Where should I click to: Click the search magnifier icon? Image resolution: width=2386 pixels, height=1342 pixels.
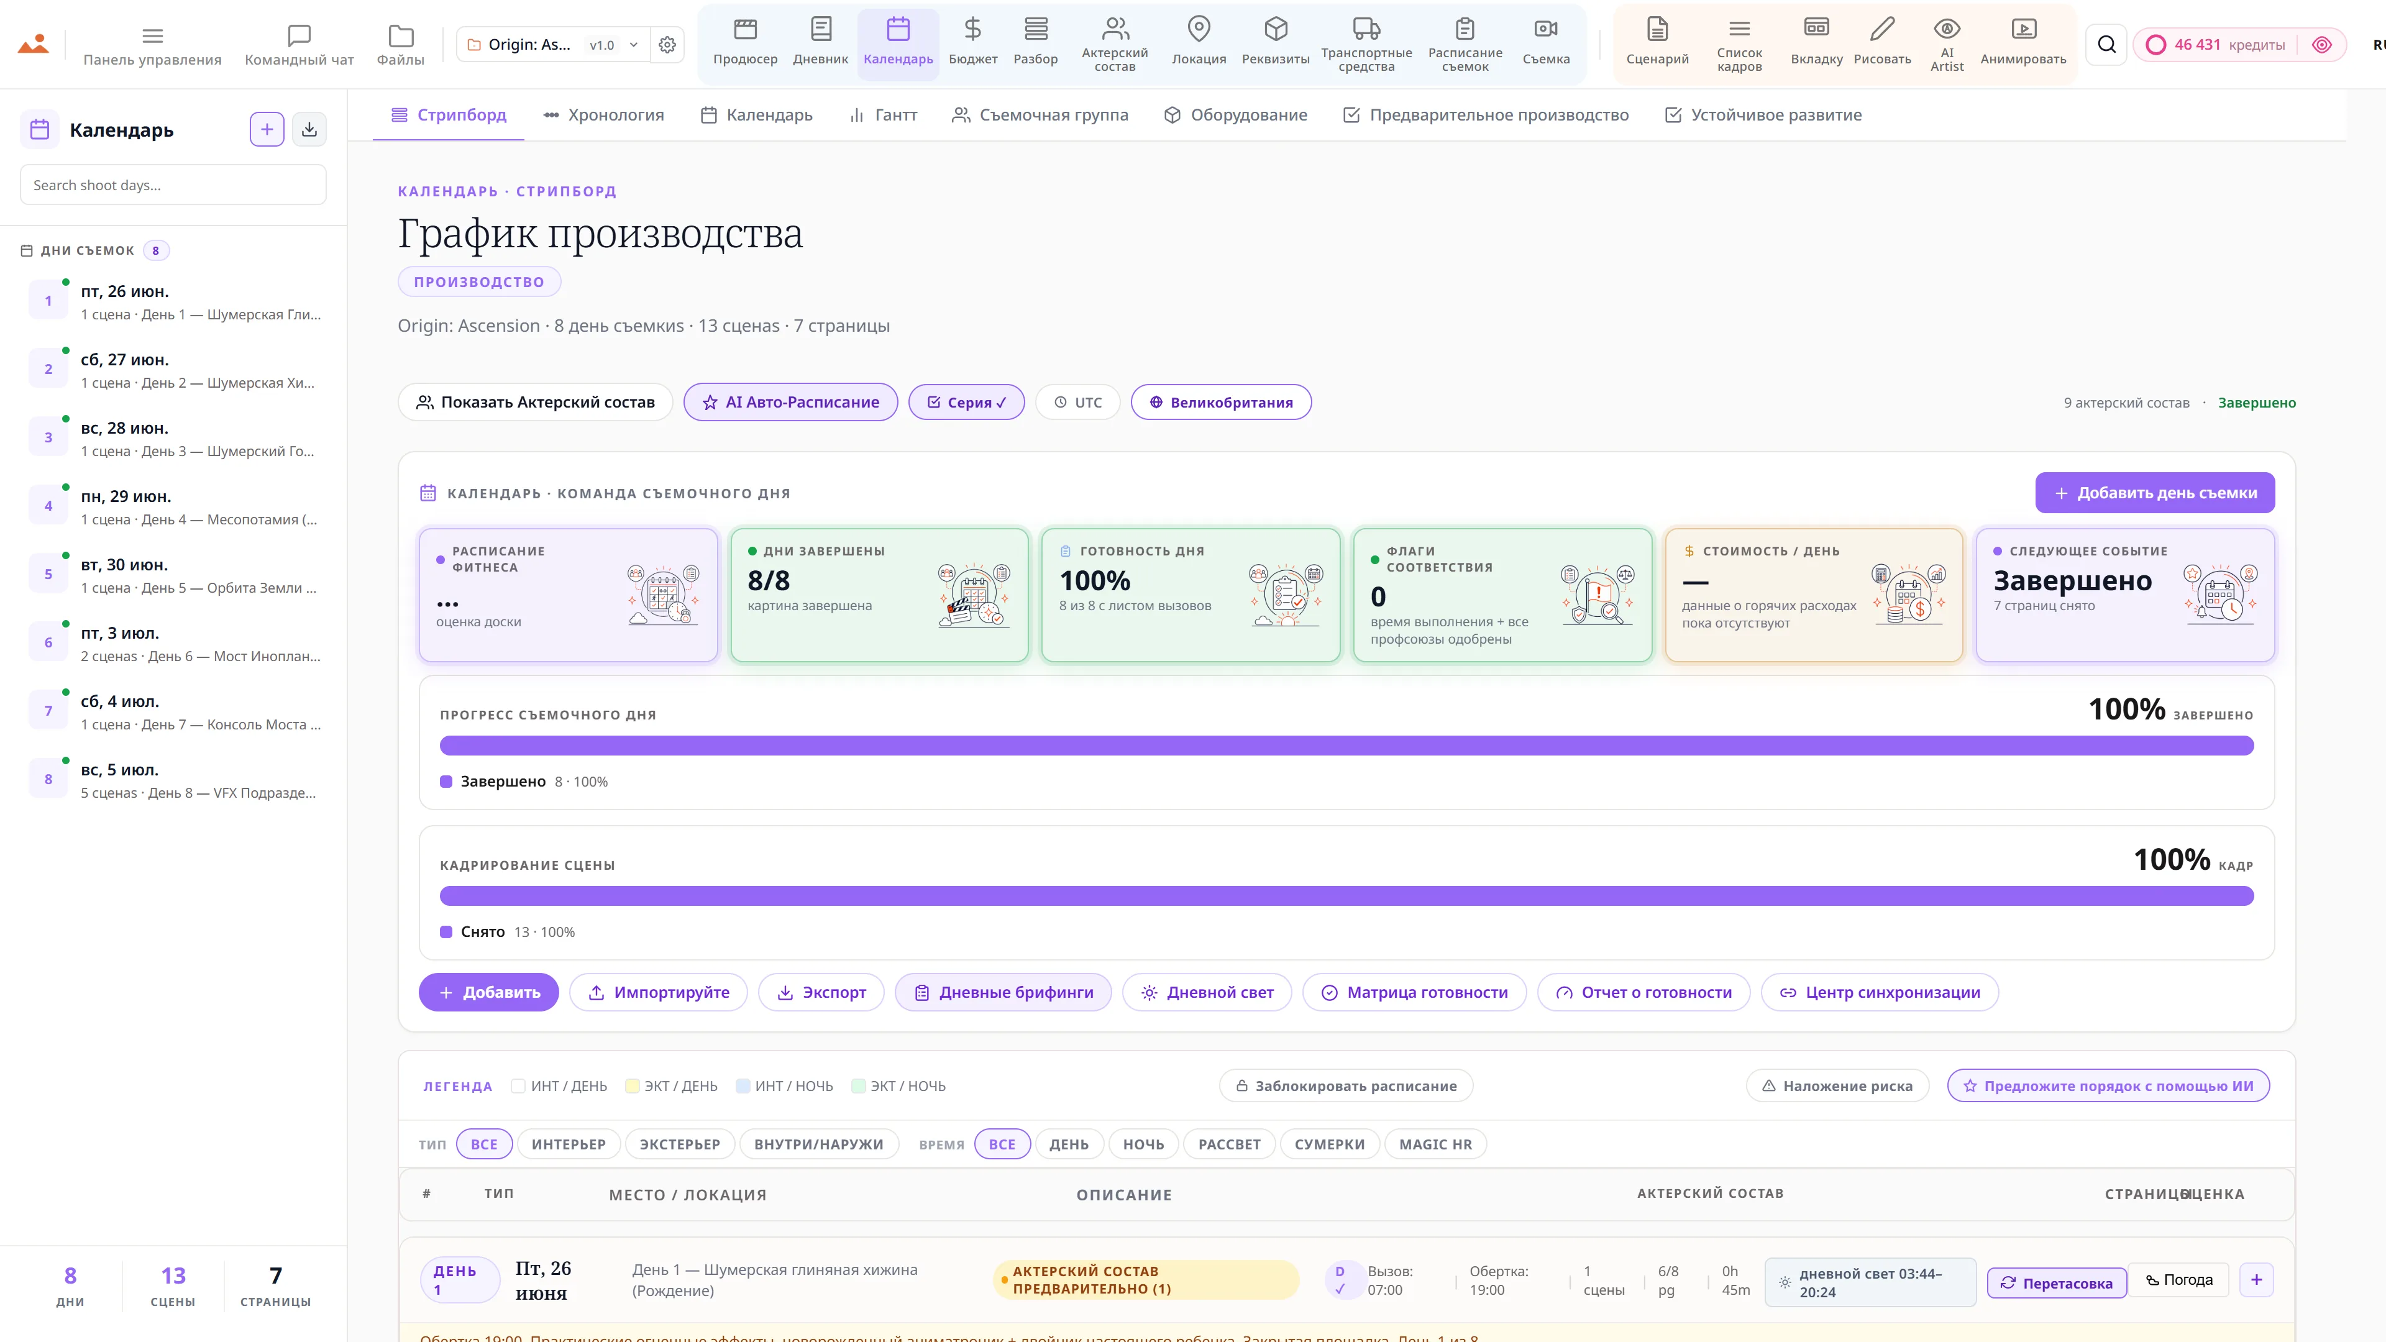click(x=2106, y=45)
